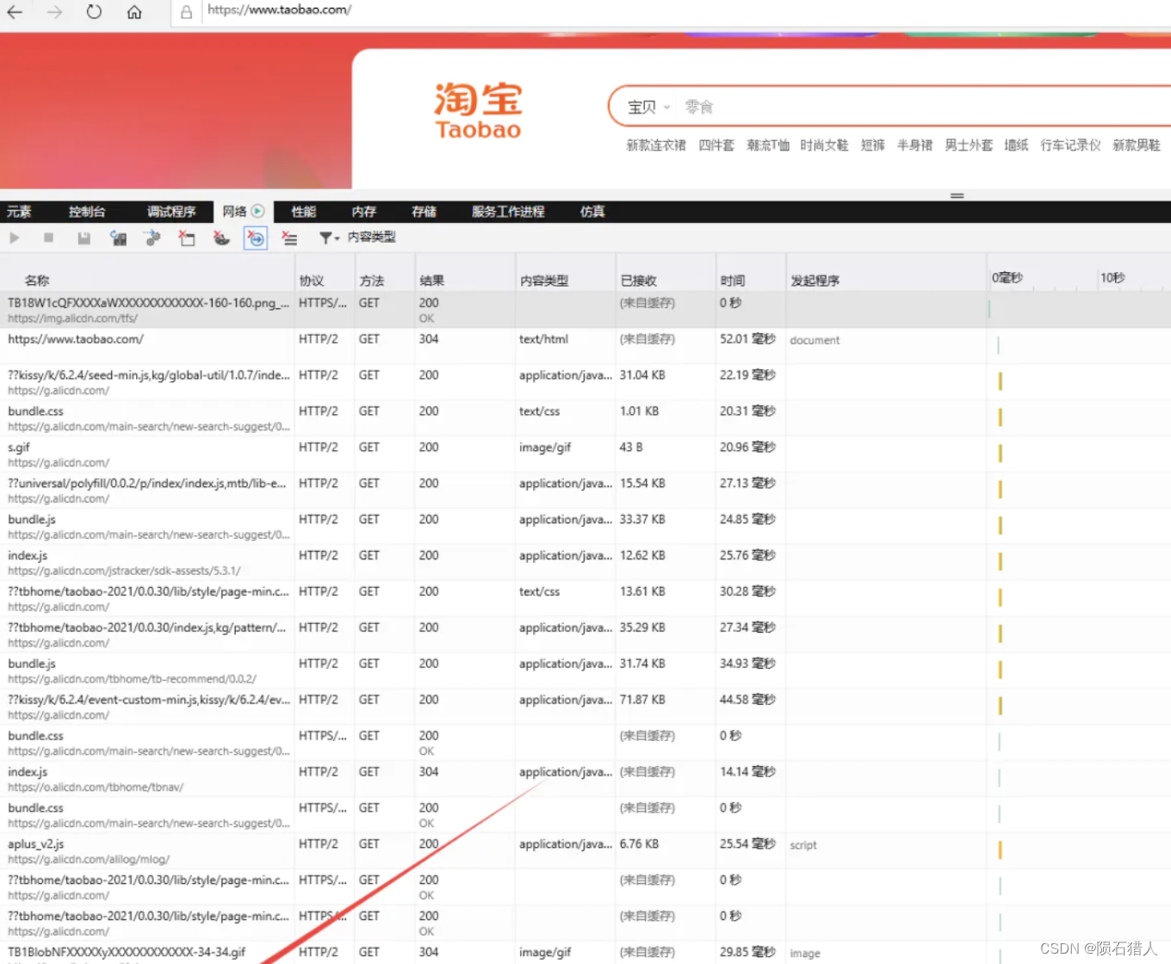Select the universal/polyfill index.js request row
Image resolution: width=1171 pixels, height=964 pixels.
[x=585, y=491]
